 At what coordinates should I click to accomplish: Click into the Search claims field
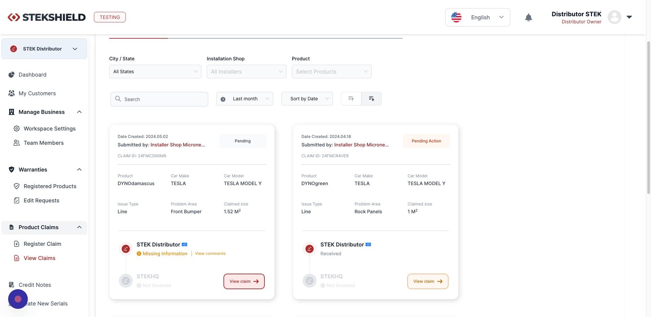pos(159,99)
